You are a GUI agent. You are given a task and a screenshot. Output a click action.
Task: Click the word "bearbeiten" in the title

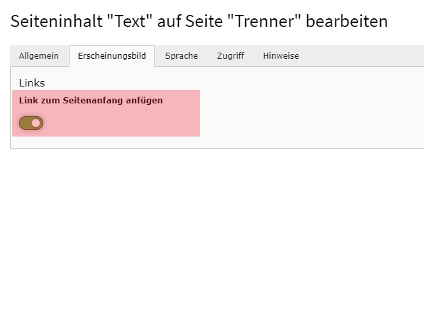tap(346, 22)
